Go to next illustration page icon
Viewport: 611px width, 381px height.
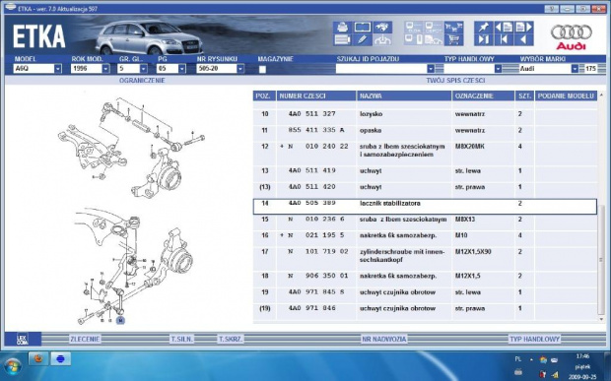click(523, 28)
